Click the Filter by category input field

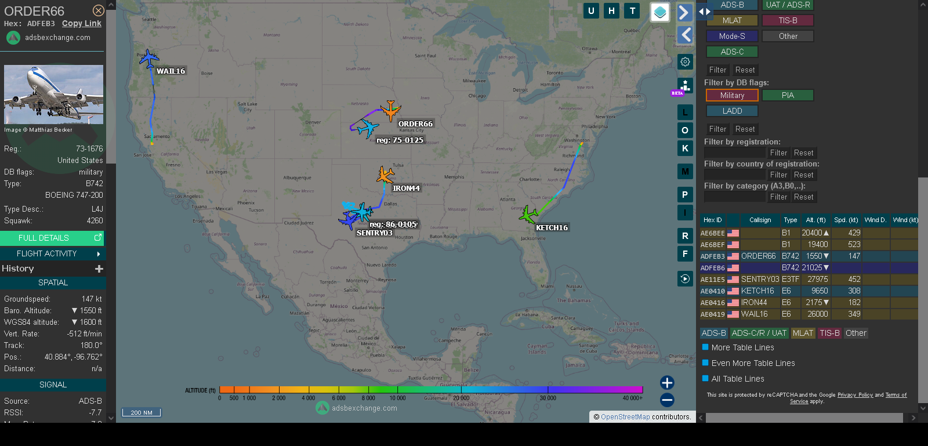[735, 197]
